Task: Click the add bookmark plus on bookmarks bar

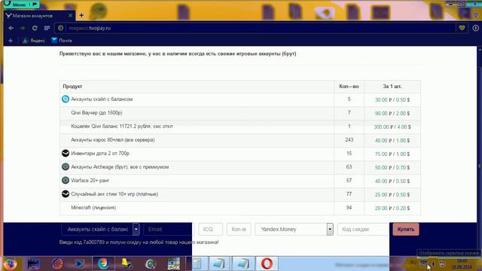Action: [x=11, y=41]
